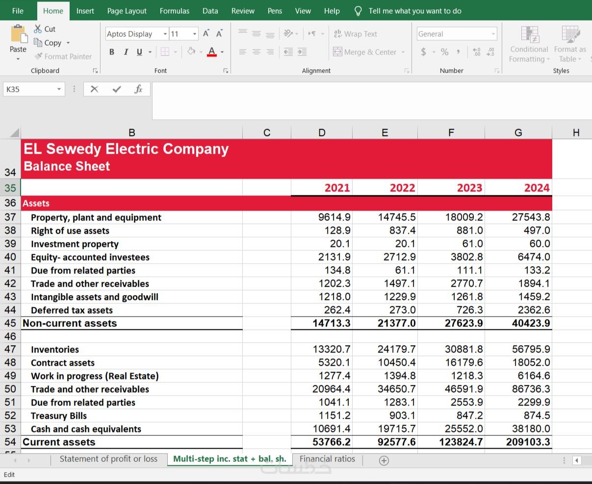Toggle underline formatting
This screenshot has height=484, width=592.
click(x=139, y=52)
